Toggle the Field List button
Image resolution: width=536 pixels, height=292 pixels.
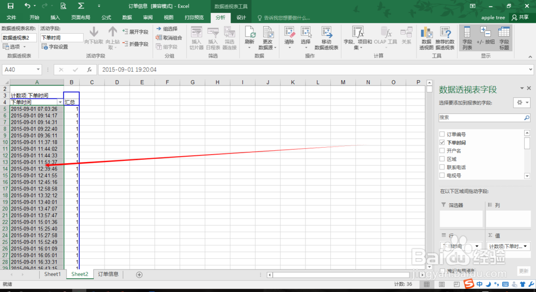coord(467,38)
